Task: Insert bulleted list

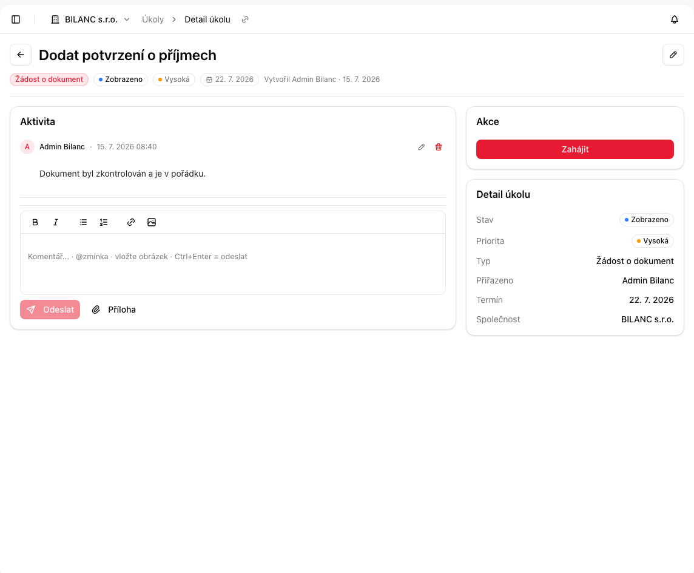Action: (x=83, y=222)
